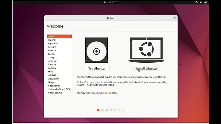Select Galego in the language list
Screen dimensions: 221x124
pyautogui.click(x=60, y=57)
